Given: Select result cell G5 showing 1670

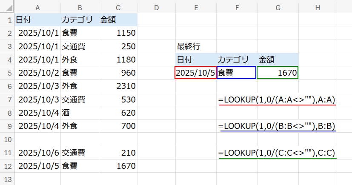Looking at the screenshot, I should click(x=278, y=72).
